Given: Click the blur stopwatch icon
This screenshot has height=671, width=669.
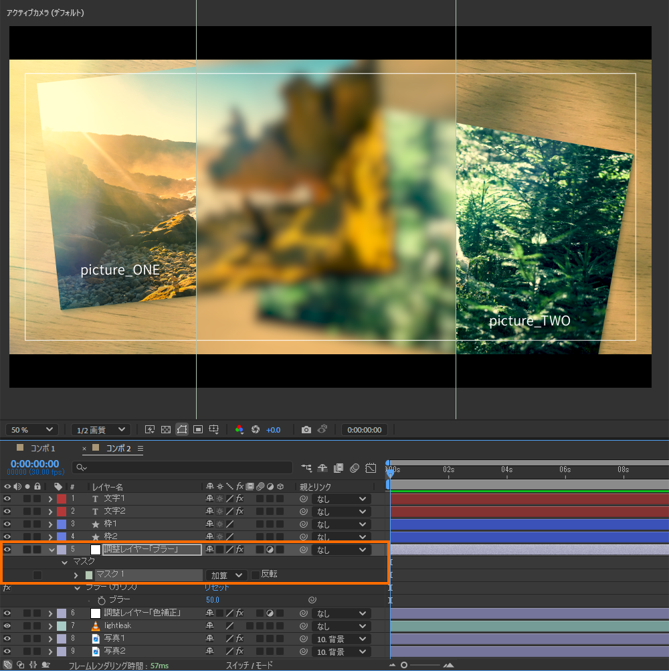Looking at the screenshot, I should coord(102,600).
